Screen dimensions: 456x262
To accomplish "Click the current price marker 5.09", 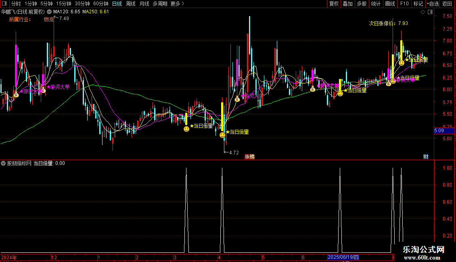I will 444,131.
